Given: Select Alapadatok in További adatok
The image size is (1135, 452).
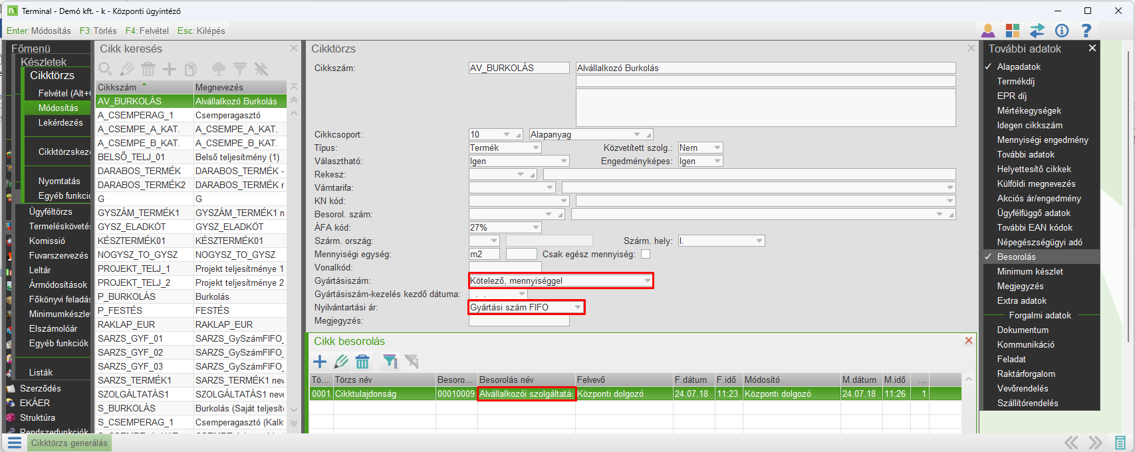Looking at the screenshot, I should click(1019, 66).
